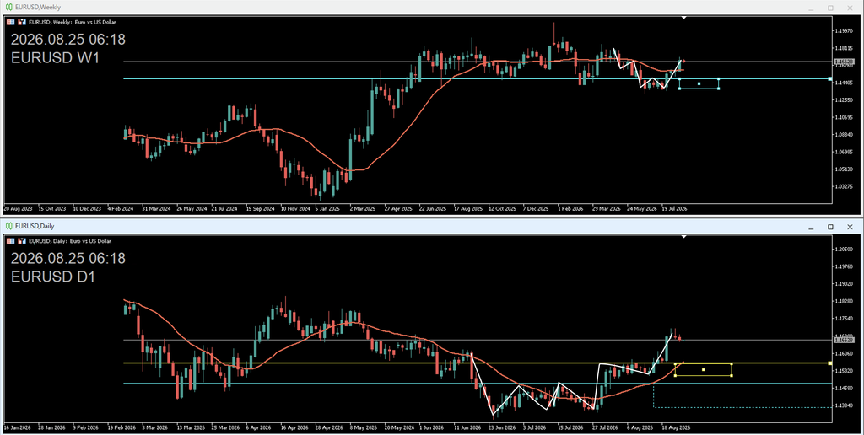The height and width of the screenshot is (435, 864).
Task: Click the EURUSD,Weekly window title bar text
Action: coord(38,7)
